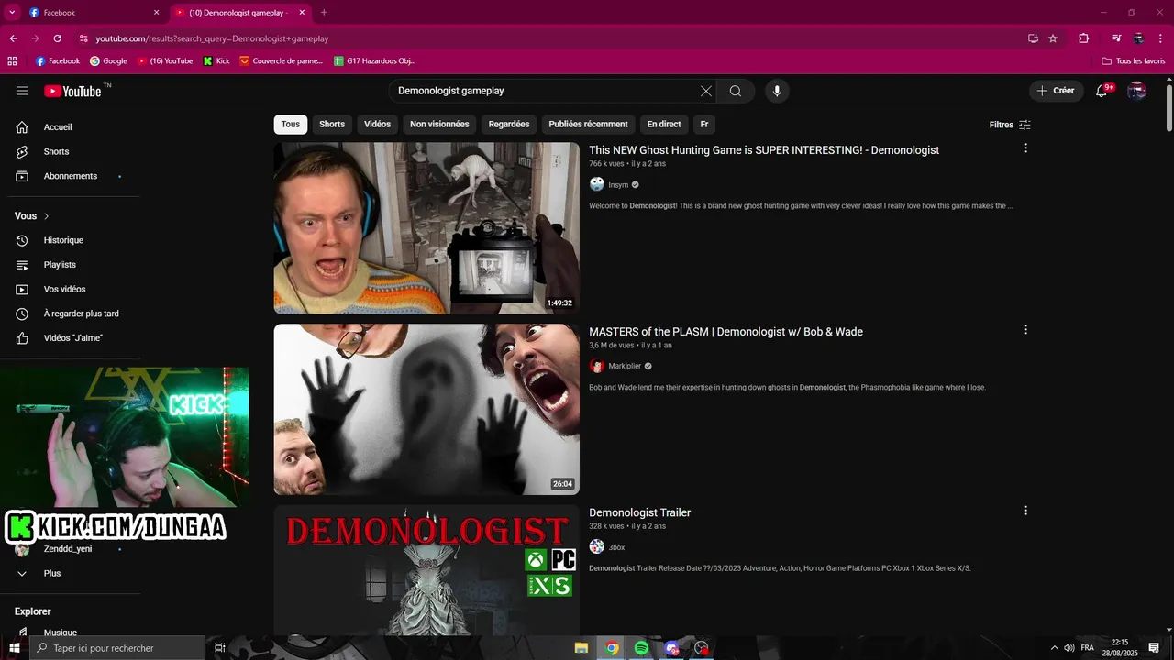The height and width of the screenshot is (660, 1174).
Task: Clear the search box with the X
Action: pyautogui.click(x=705, y=91)
